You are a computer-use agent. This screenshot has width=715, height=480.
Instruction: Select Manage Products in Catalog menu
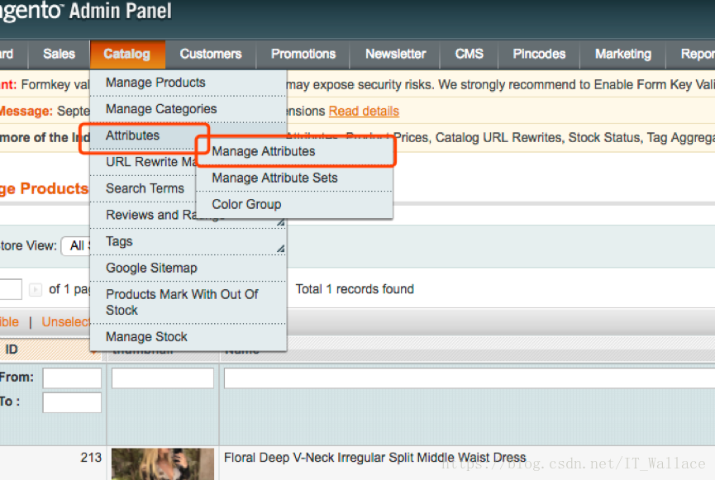coord(188,83)
